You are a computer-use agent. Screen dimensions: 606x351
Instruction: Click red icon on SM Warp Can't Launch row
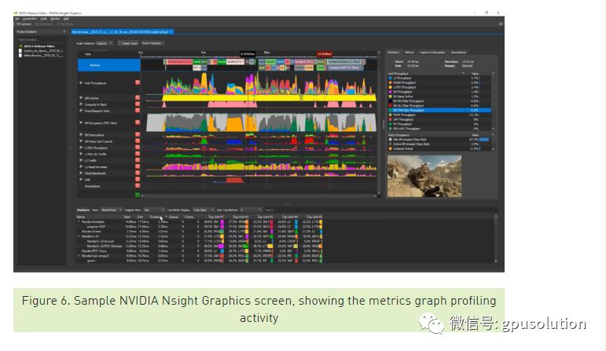(x=138, y=141)
